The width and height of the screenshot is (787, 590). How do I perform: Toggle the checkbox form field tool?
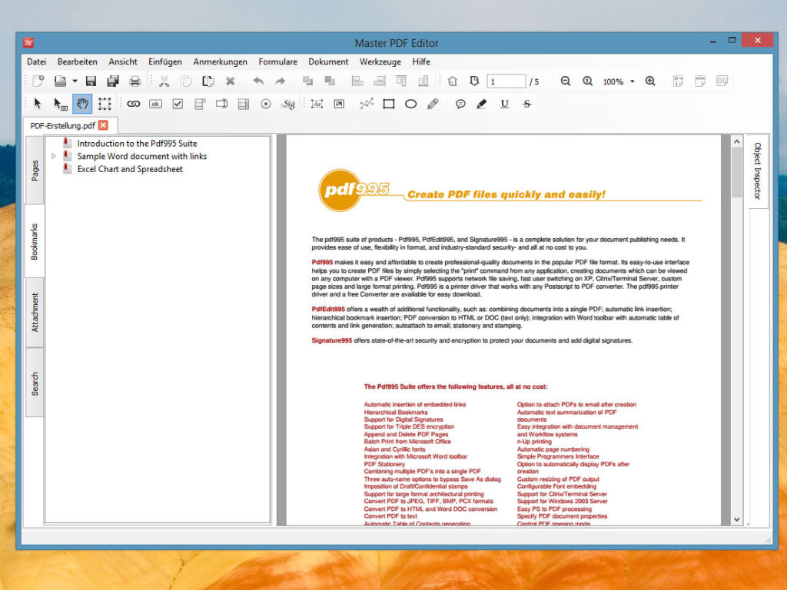pos(177,104)
